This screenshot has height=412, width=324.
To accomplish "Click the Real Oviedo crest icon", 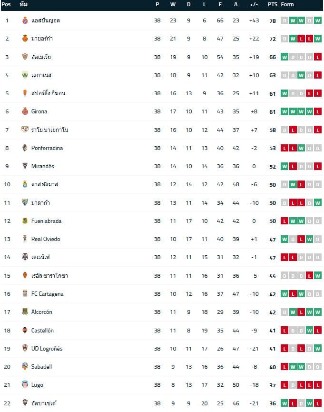I will point(25,239).
